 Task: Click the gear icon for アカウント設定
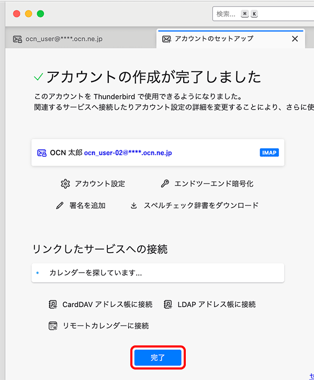[65, 183]
